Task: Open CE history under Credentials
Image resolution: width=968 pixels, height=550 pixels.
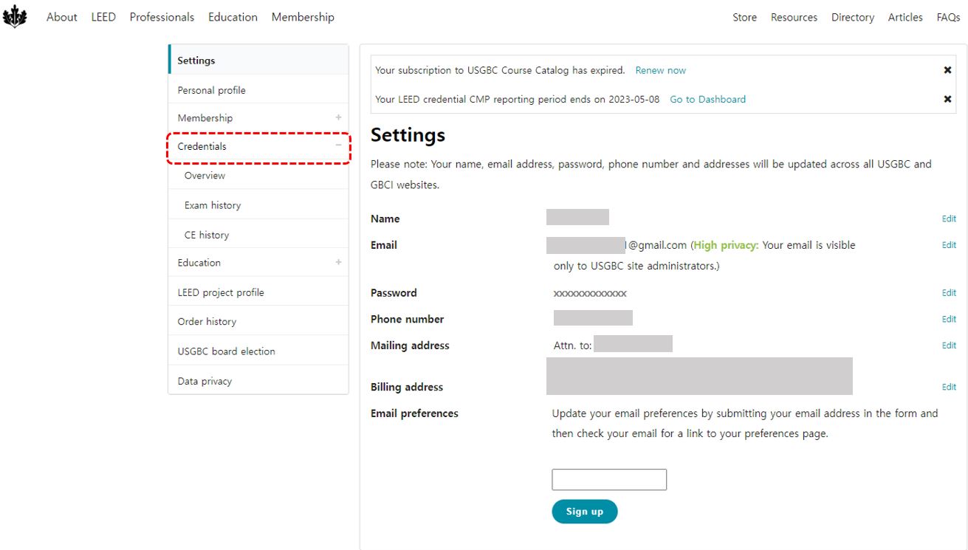Action: coord(207,235)
